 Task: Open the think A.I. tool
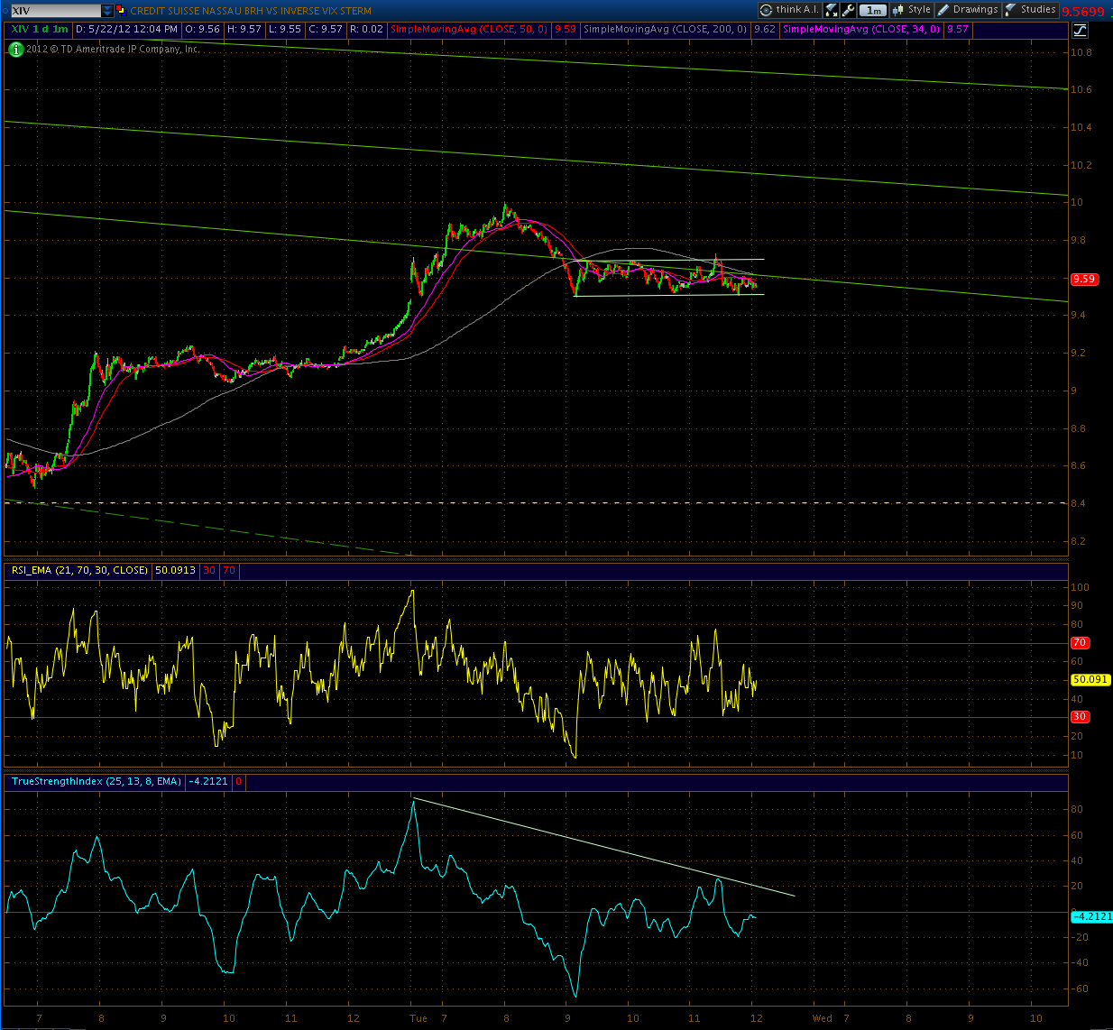point(790,10)
